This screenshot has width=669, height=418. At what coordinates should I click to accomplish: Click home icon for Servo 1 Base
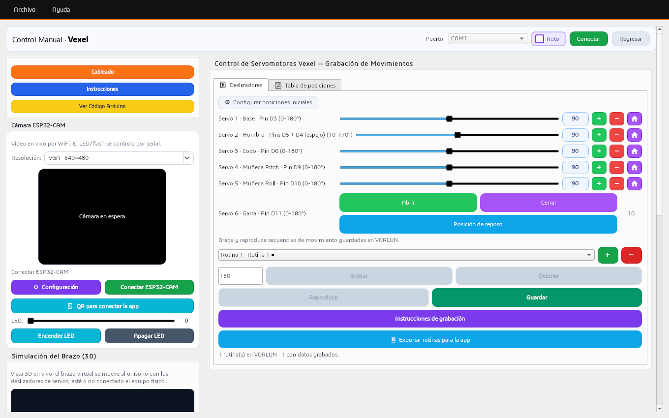click(x=635, y=119)
